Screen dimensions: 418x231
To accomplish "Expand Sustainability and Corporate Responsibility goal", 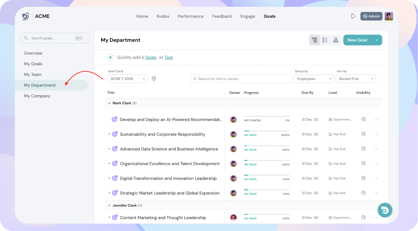I will click(x=109, y=134).
